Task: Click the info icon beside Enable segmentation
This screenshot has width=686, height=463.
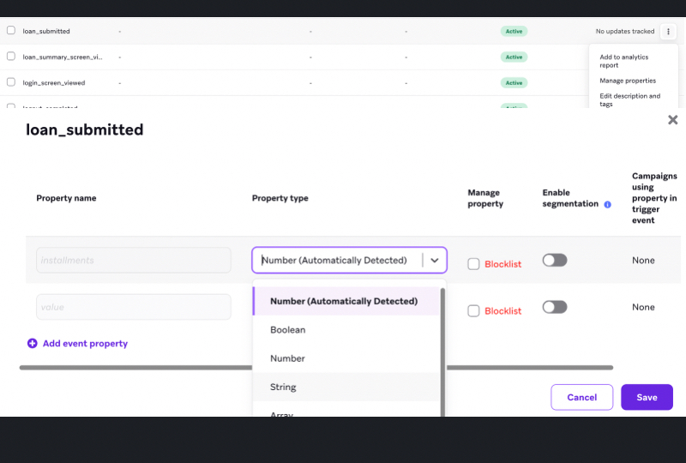Action: point(607,205)
